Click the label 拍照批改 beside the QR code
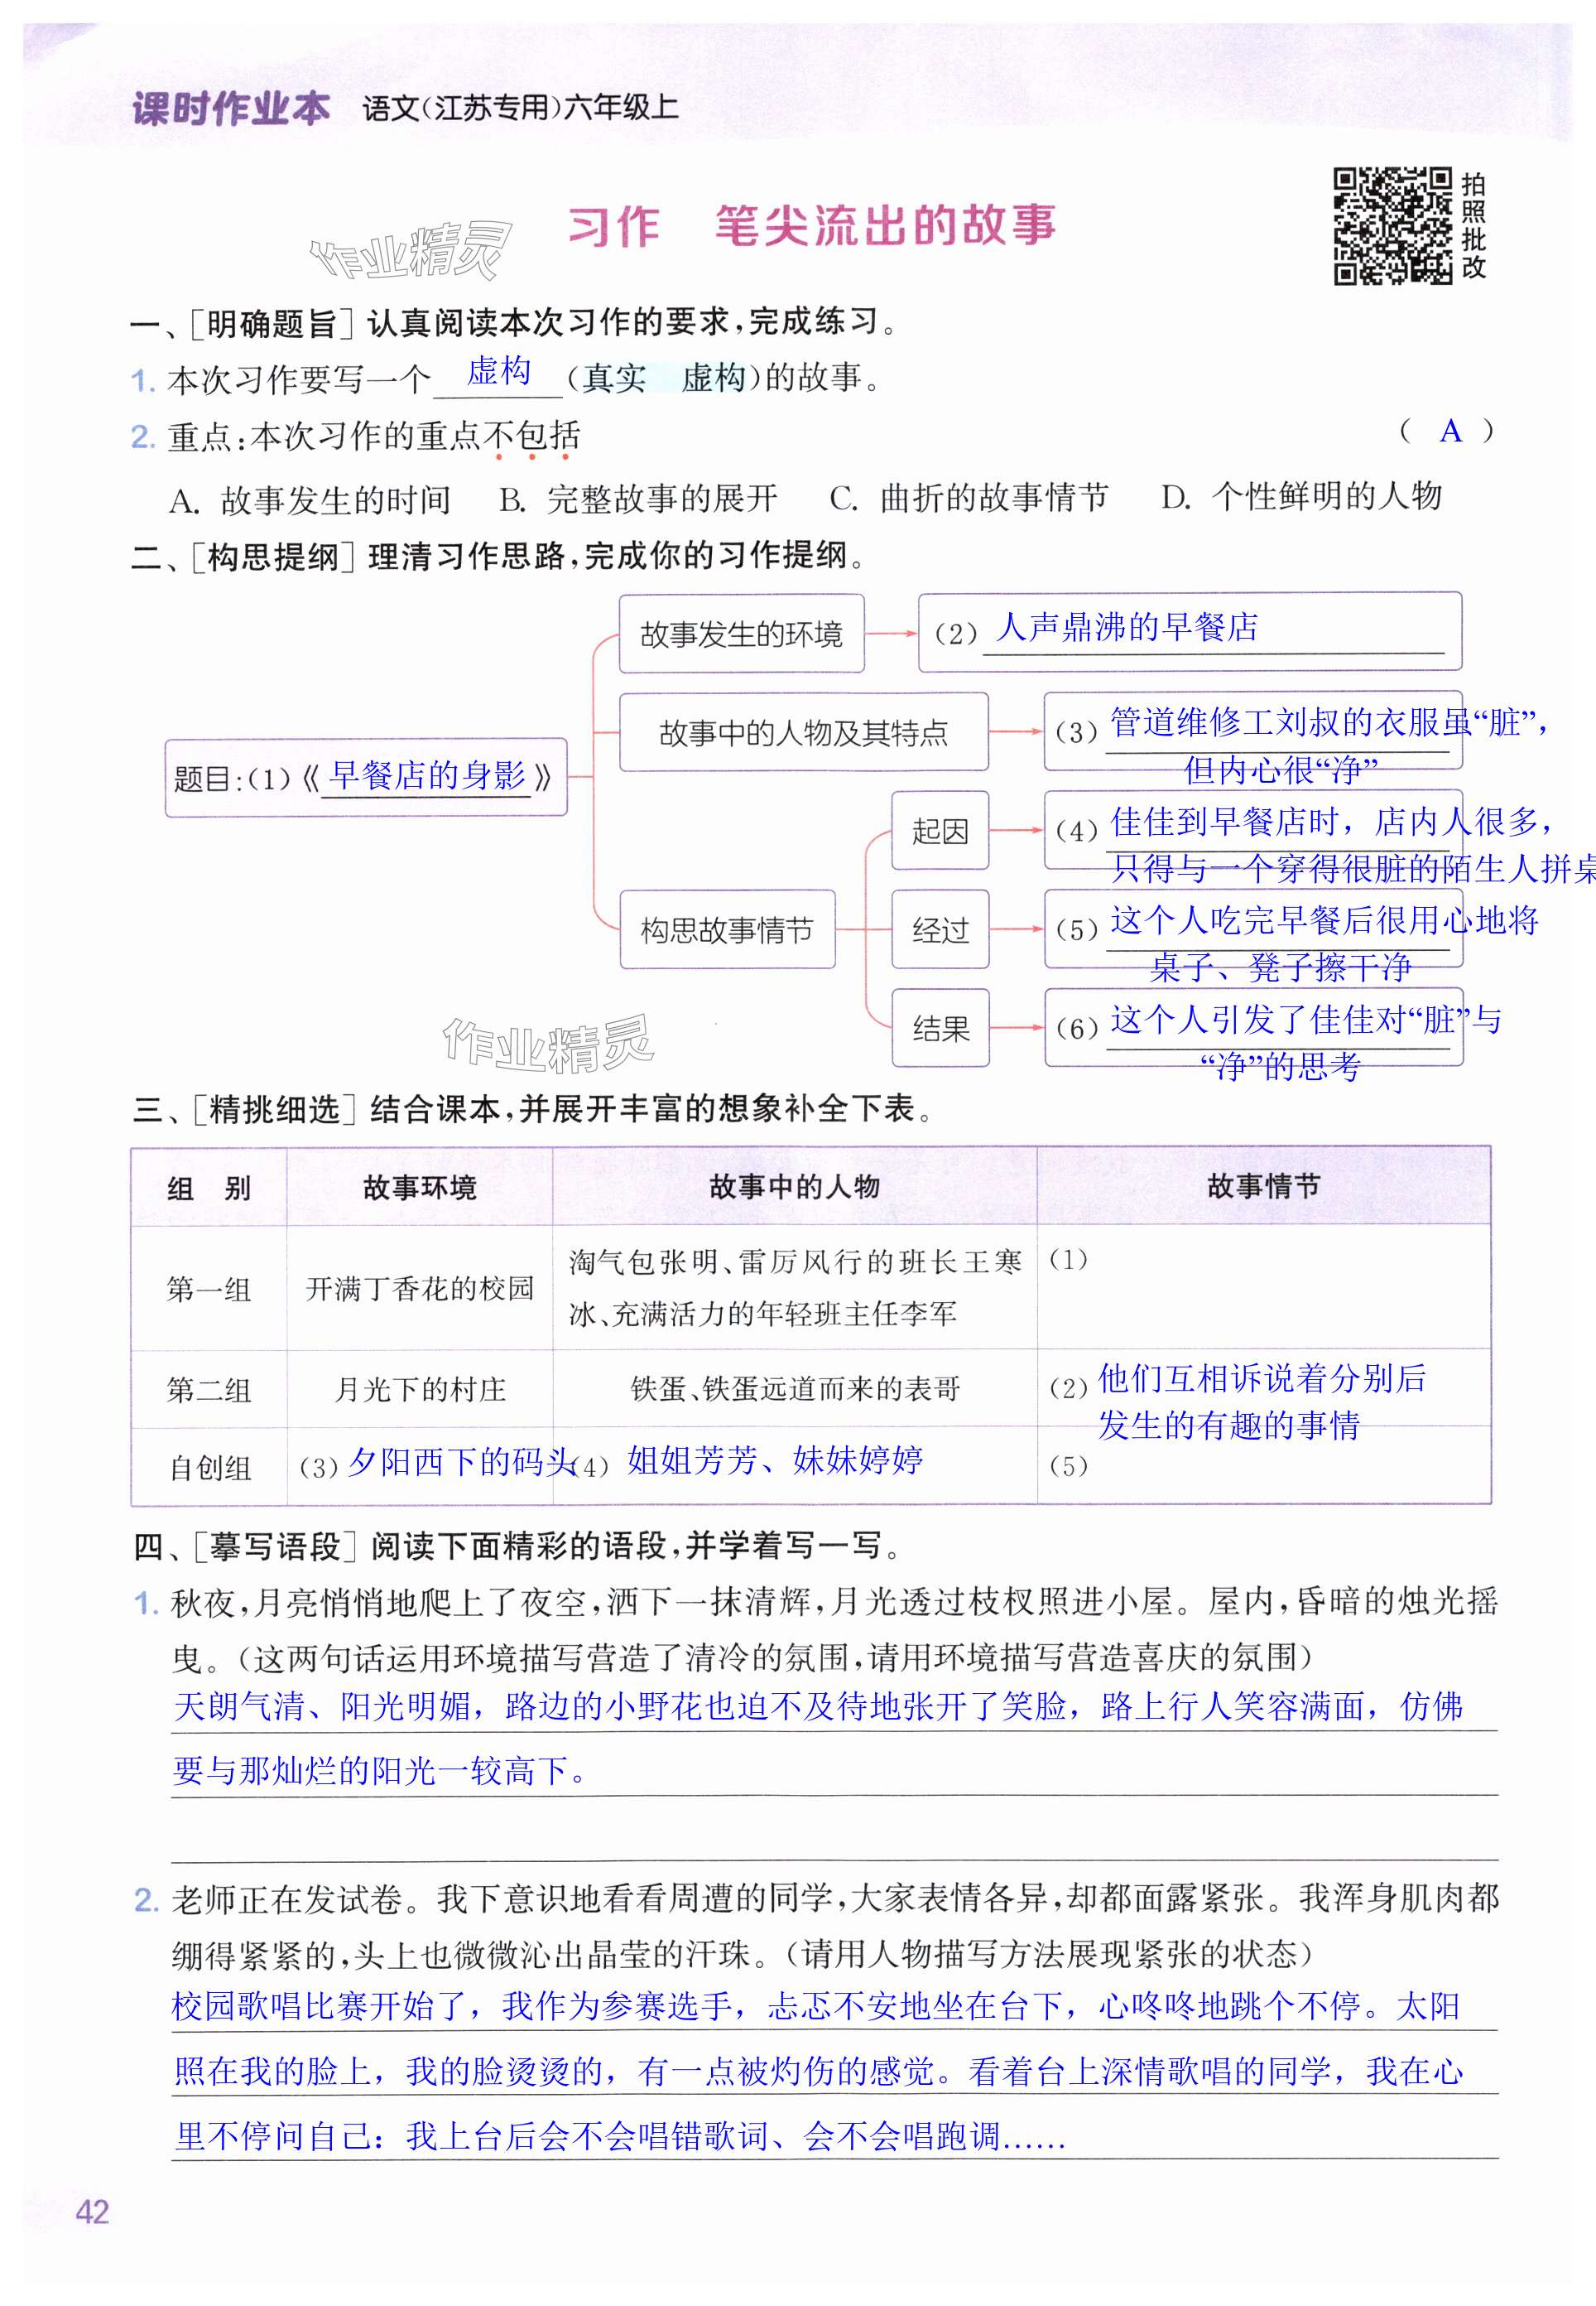Screen dimensions: 1596x2306 coord(1473,226)
